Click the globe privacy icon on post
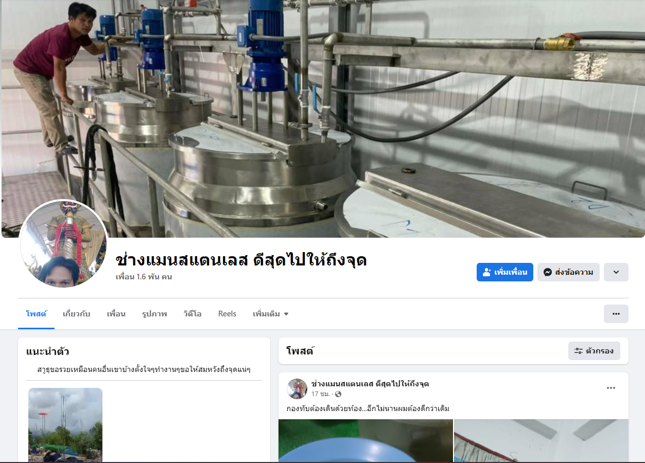Viewport: 645px width, 463px height. 338,394
